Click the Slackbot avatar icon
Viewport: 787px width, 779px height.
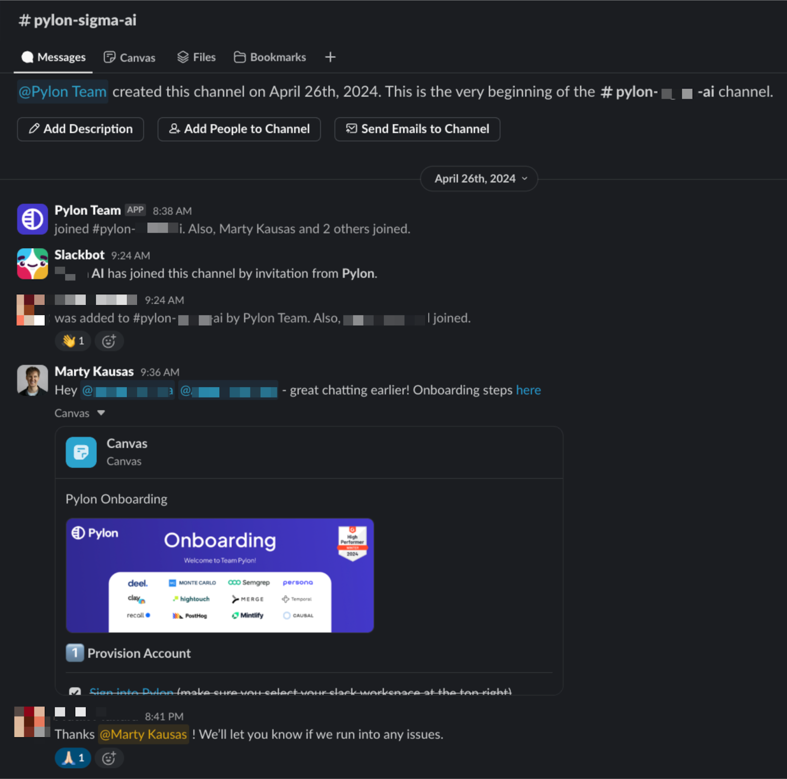[32, 264]
